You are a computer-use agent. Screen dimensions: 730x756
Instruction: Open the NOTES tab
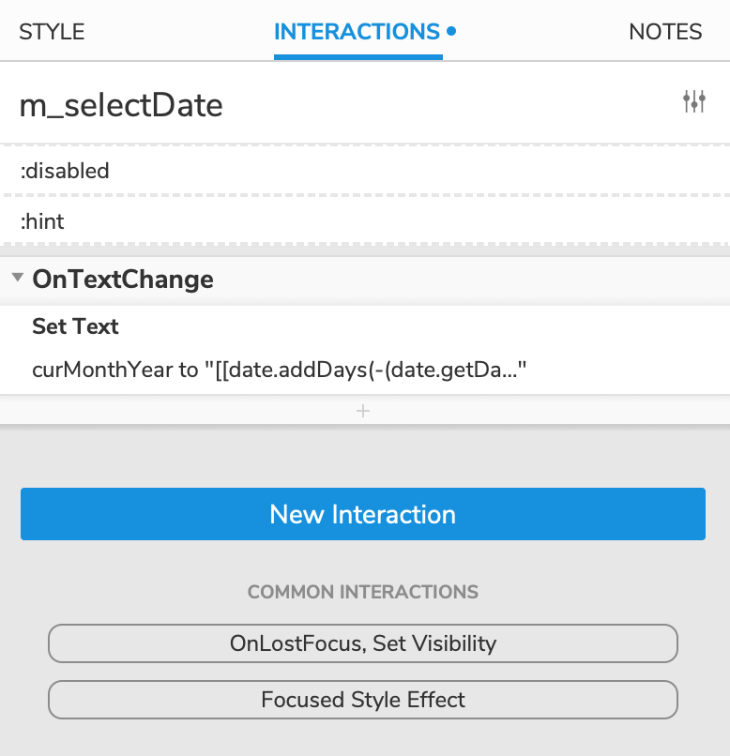click(x=664, y=31)
